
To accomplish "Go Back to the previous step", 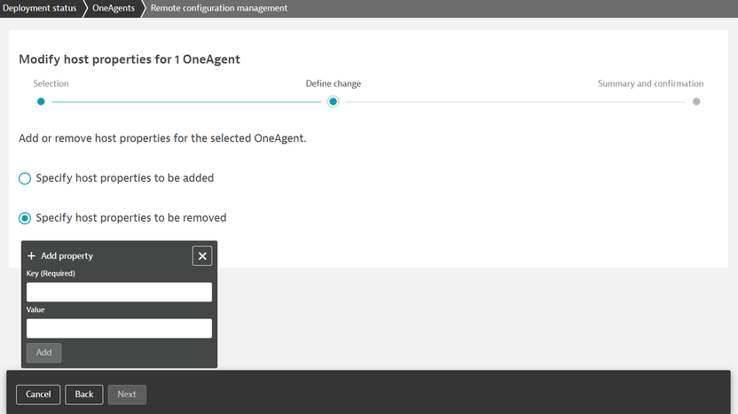I will pyautogui.click(x=84, y=394).
